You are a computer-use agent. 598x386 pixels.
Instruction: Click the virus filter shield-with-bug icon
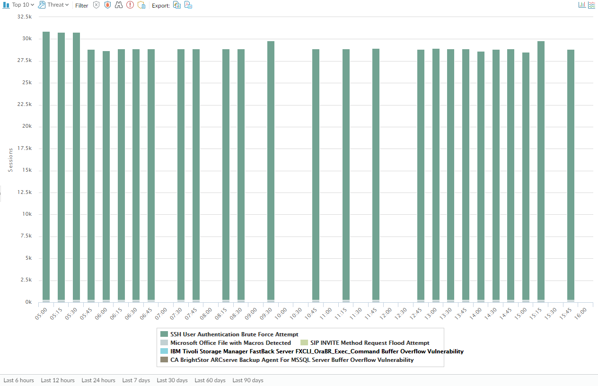coord(107,5)
